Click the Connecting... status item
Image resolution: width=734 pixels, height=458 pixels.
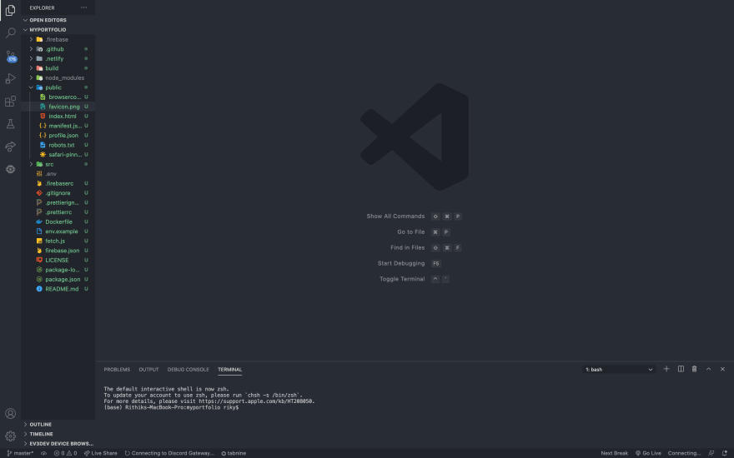click(x=685, y=453)
